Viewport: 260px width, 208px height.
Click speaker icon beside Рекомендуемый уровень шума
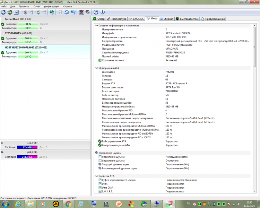tap(100, 168)
